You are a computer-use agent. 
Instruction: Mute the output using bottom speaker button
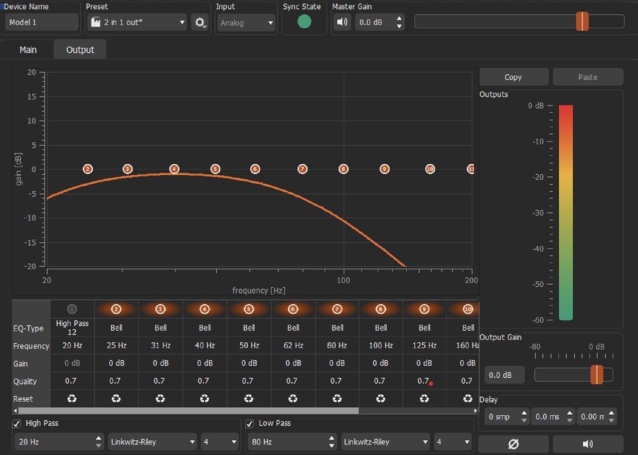point(588,444)
